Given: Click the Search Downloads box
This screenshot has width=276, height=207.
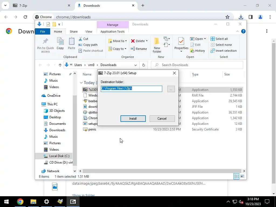Looking at the screenshot, I should click(197, 65).
